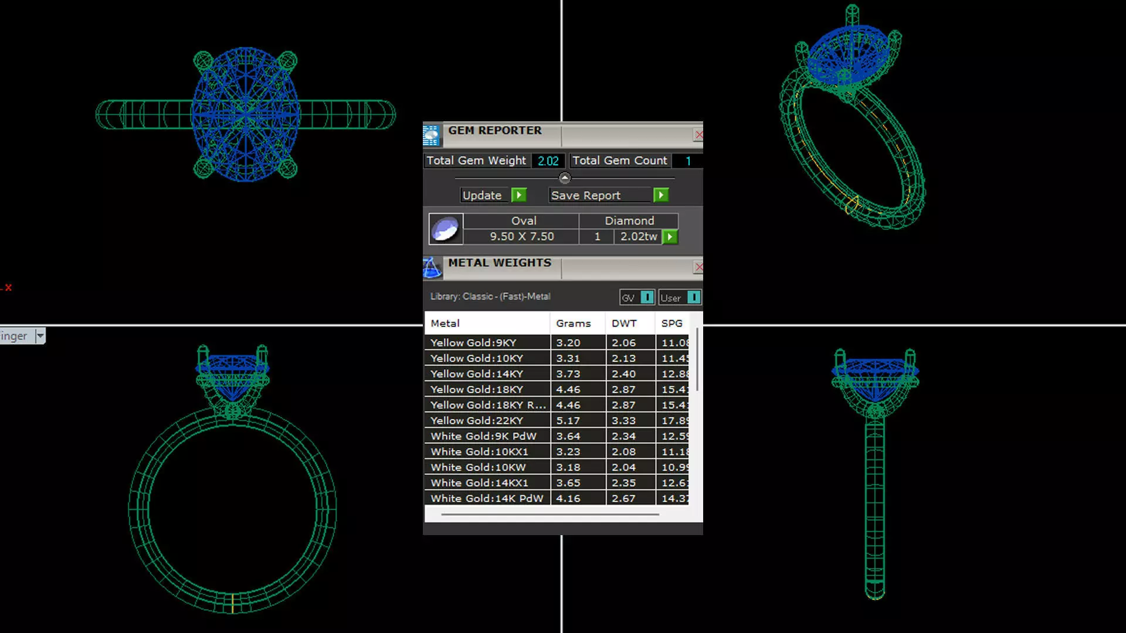The image size is (1126, 633).
Task: Toggle the GV library switch
Action: (x=646, y=298)
